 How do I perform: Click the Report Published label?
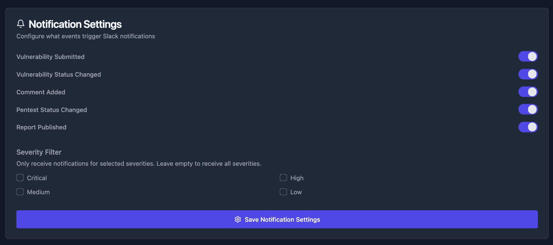click(x=41, y=127)
